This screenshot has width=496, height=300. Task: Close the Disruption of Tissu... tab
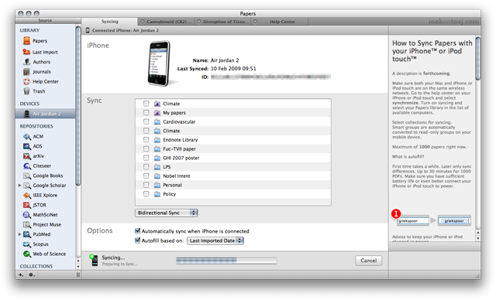pos(198,22)
